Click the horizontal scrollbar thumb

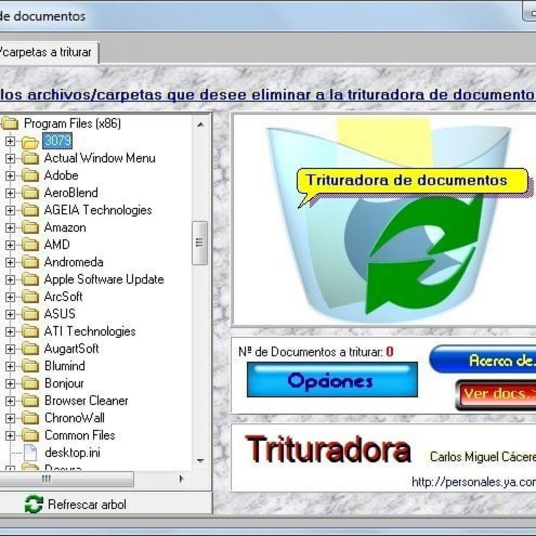pos(66,479)
